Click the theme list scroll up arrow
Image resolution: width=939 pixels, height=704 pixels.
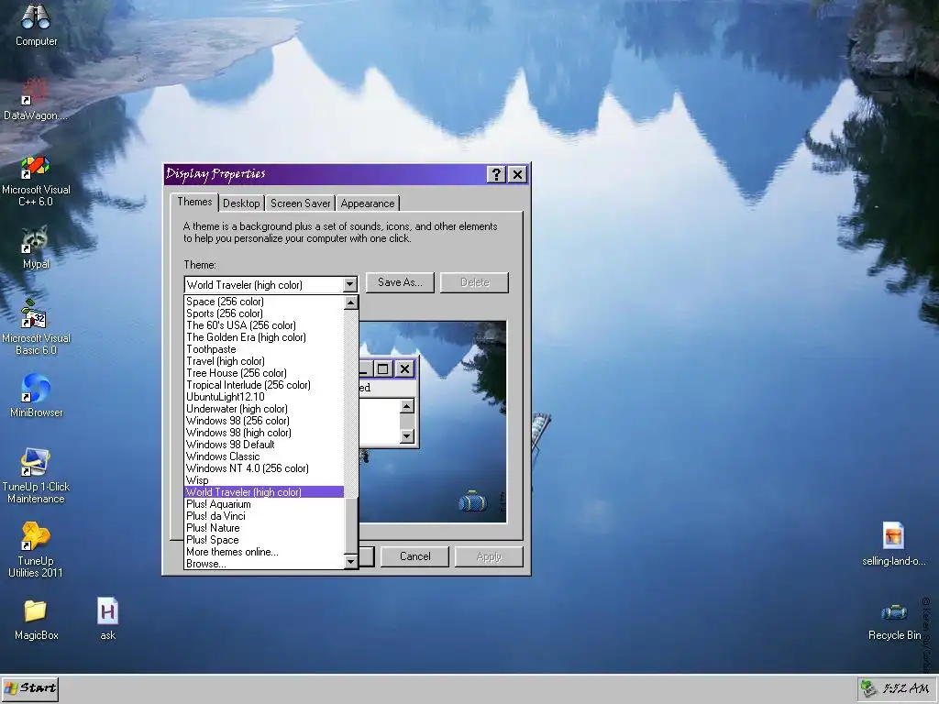pyautogui.click(x=351, y=302)
